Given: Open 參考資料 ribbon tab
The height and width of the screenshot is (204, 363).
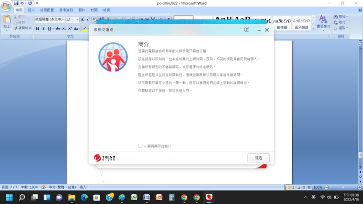Looking at the screenshot, I should [x=66, y=10].
